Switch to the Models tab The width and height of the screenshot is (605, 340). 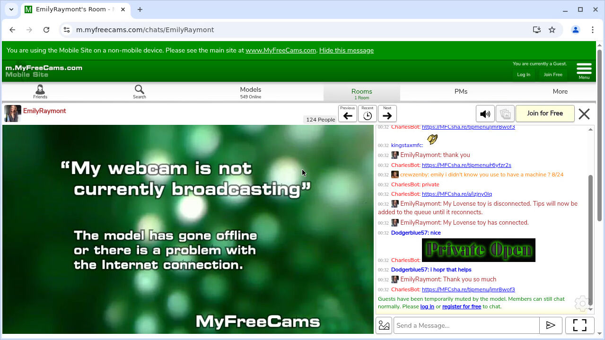(250, 92)
